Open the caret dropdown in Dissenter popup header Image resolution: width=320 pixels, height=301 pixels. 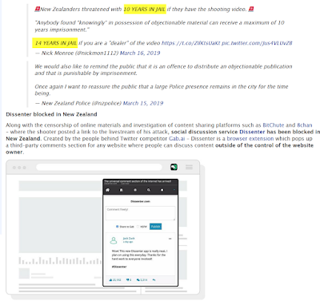[174, 190]
